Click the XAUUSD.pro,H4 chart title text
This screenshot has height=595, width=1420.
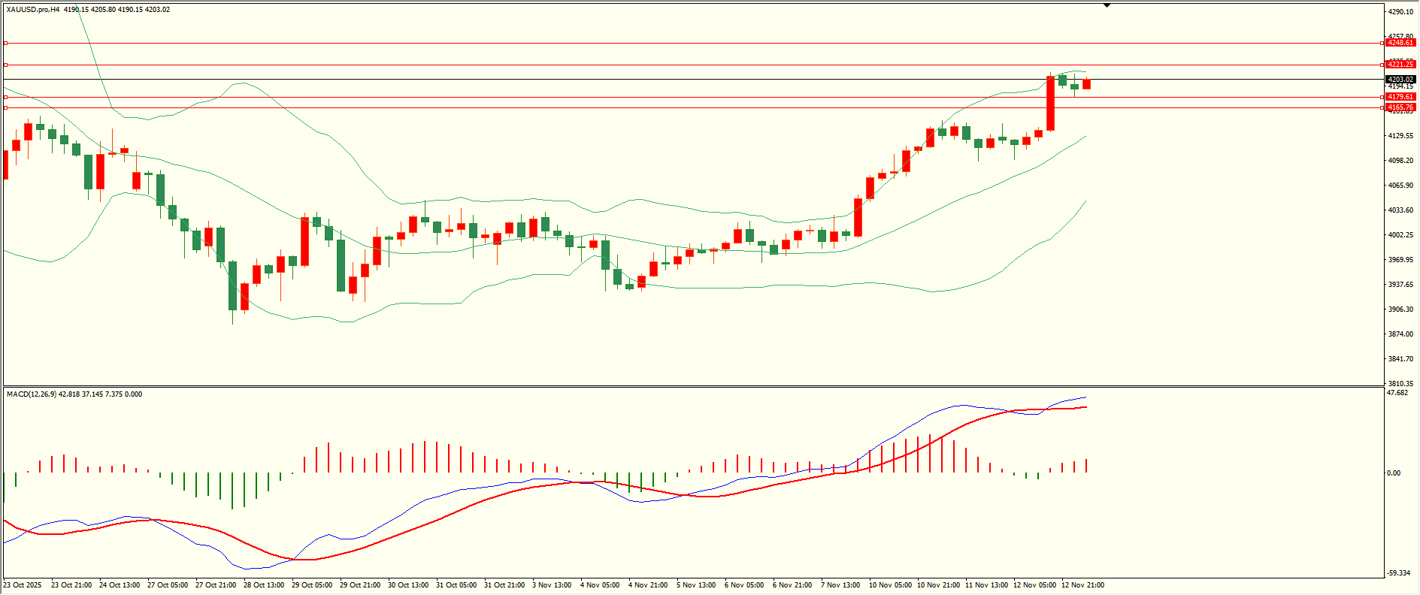(x=33, y=10)
